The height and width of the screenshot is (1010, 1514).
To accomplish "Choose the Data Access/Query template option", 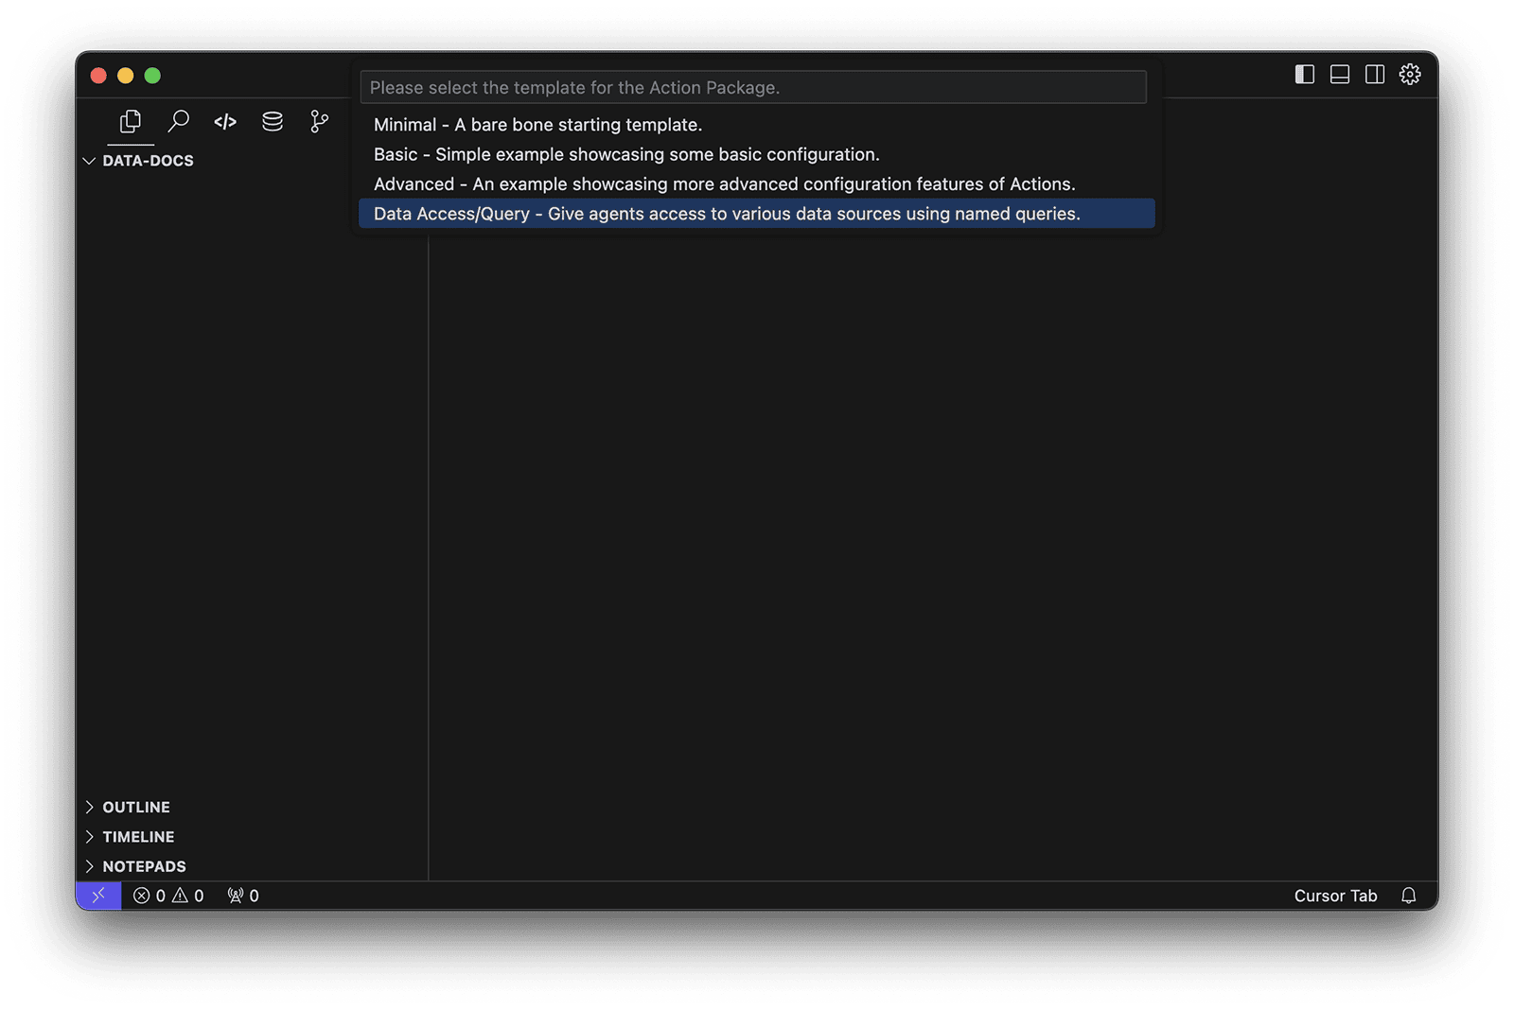I will click(x=726, y=214).
